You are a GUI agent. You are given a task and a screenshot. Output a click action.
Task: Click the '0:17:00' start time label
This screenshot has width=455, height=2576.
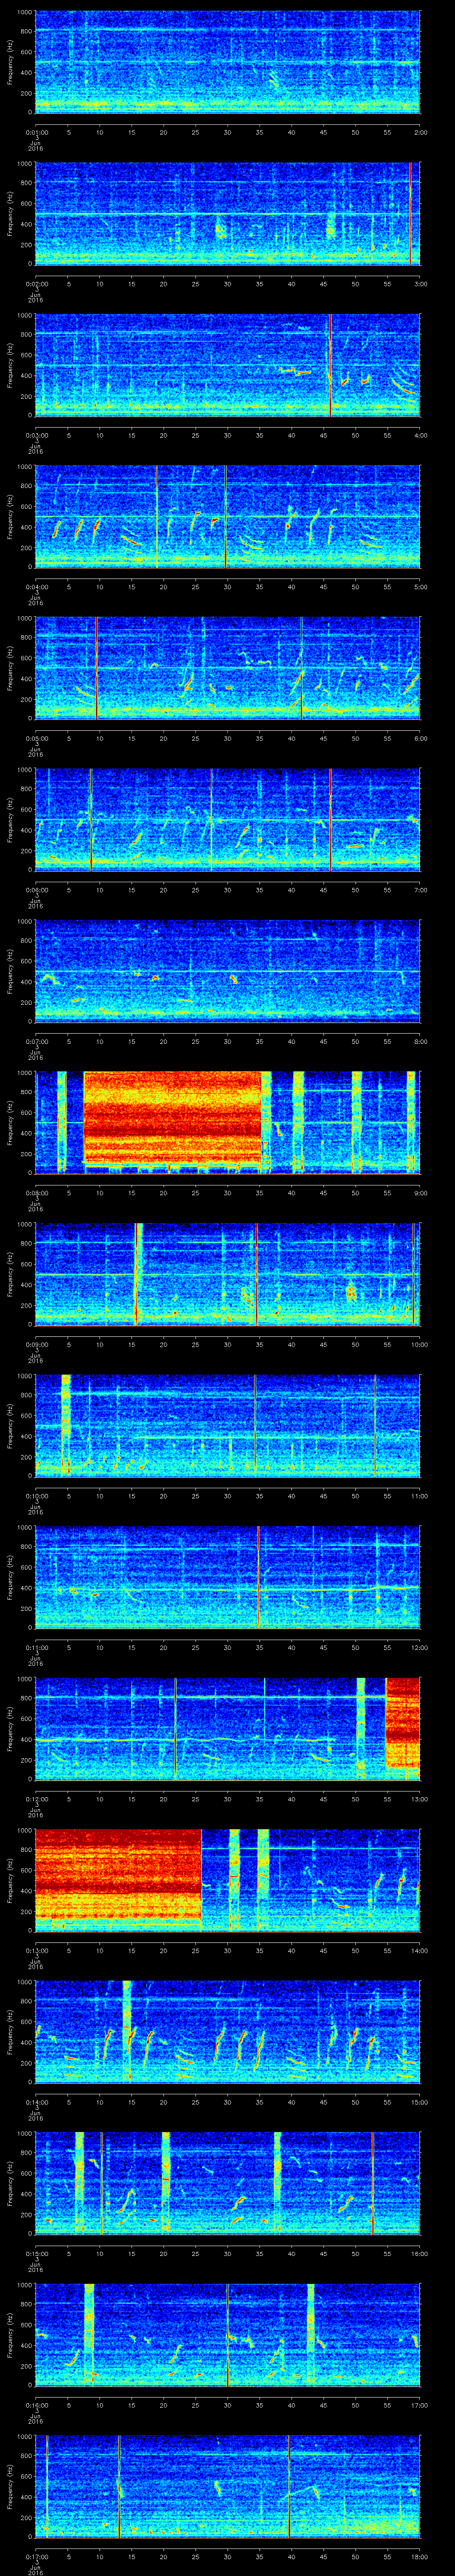[x=36, y=2556]
